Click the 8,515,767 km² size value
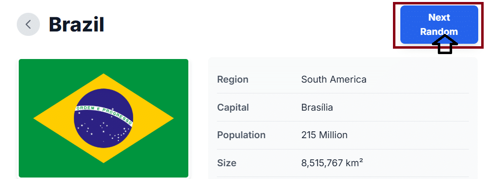Screen dimensions: 495x179 click(x=332, y=163)
